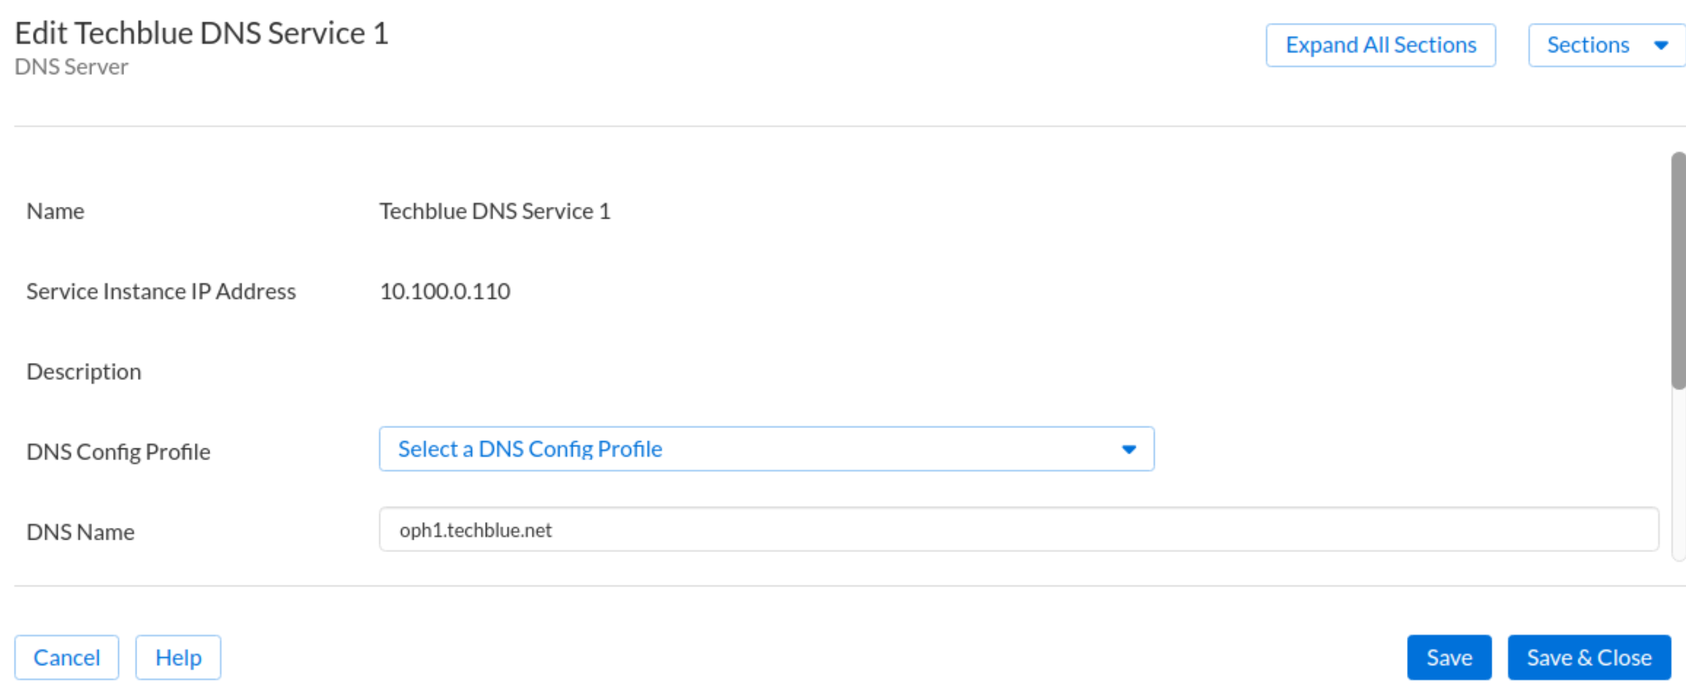The width and height of the screenshot is (1686, 692).
Task: Click the Description label
Action: pyautogui.click(x=83, y=372)
